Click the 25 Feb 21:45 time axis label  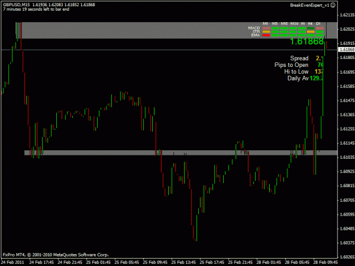(240, 262)
